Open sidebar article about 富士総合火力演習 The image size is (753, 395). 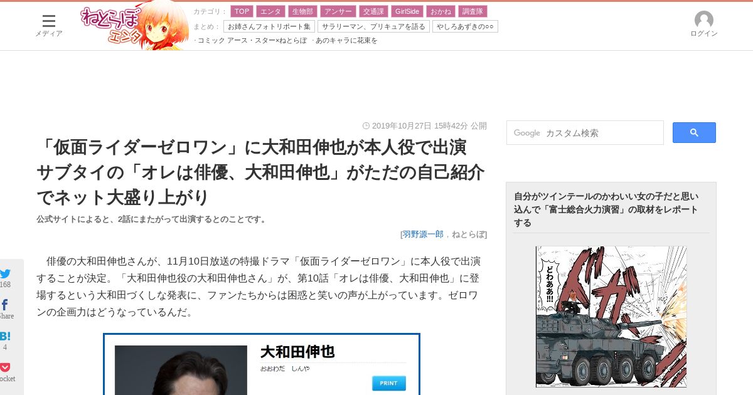pyautogui.click(x=606, y=209)
